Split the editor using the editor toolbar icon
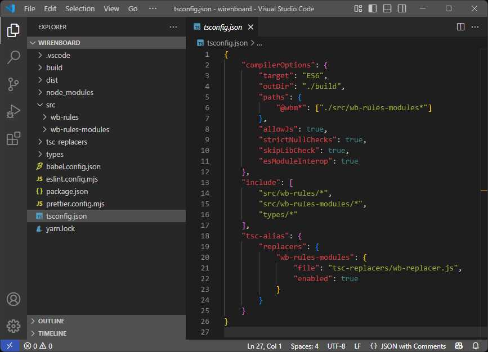488x352 pixels. pos(460,26)
